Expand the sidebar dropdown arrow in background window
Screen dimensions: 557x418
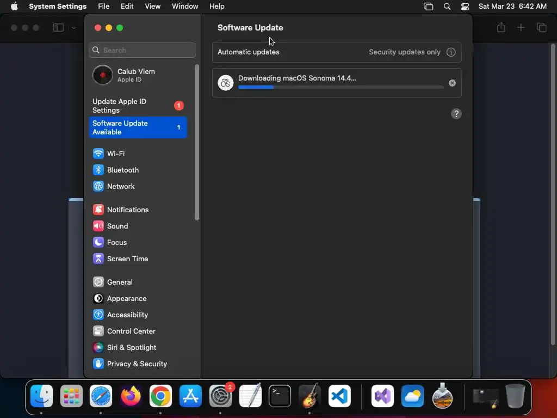tap(73, 28)
